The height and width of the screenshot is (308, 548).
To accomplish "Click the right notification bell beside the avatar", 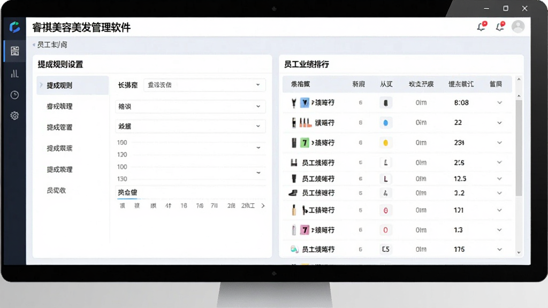I will [x=500, y=26].
